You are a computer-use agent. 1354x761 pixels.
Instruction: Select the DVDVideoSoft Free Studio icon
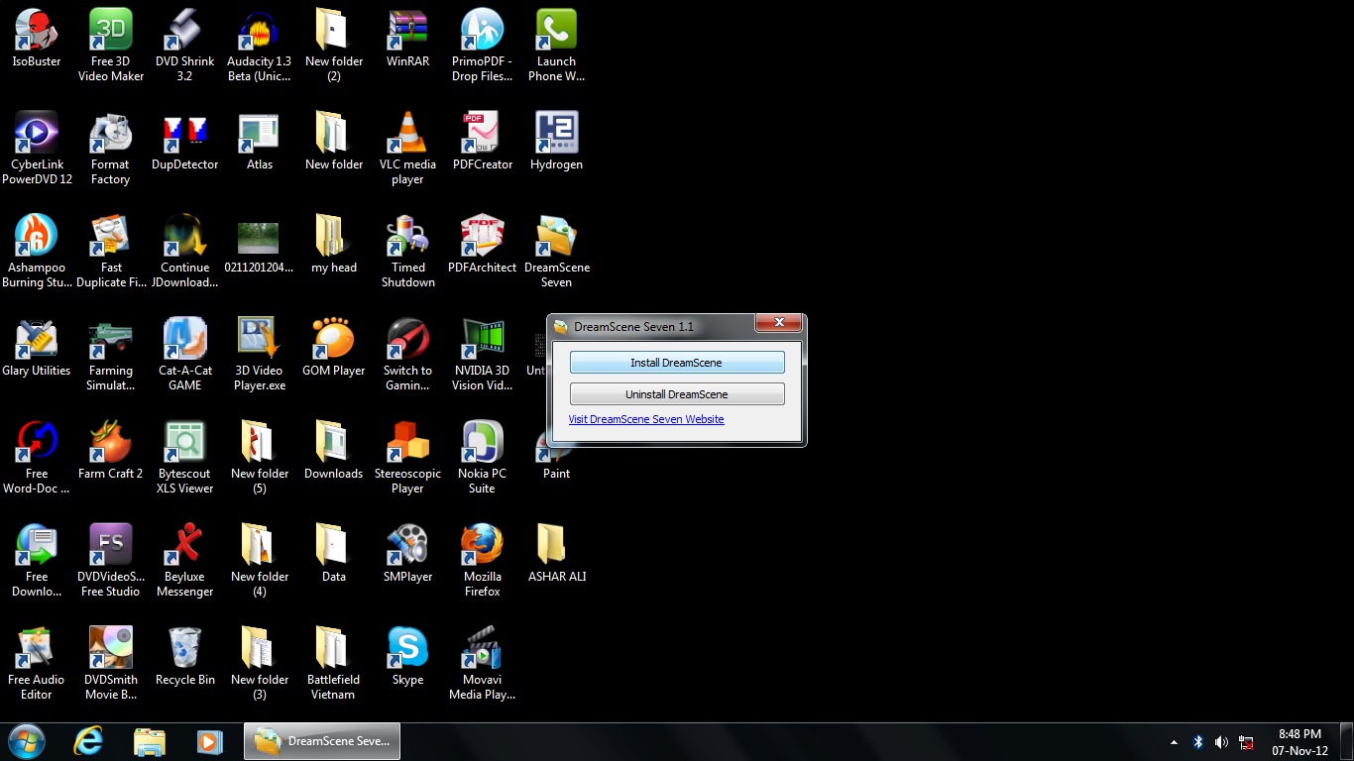pyautogui.click(x=111, y=561)
